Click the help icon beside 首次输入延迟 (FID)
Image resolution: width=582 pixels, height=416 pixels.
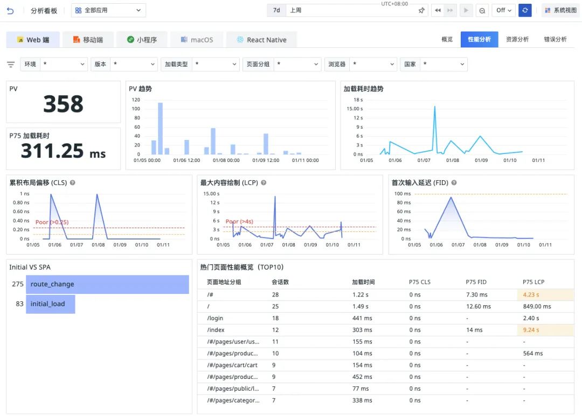pos(453,182)
